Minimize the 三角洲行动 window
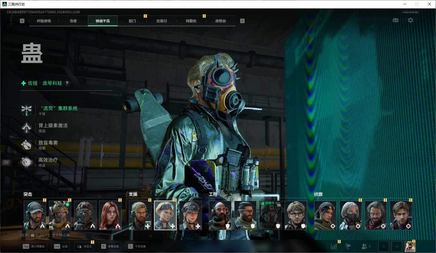Viewport: 436px width, 253px height. (x=405, y=4)
